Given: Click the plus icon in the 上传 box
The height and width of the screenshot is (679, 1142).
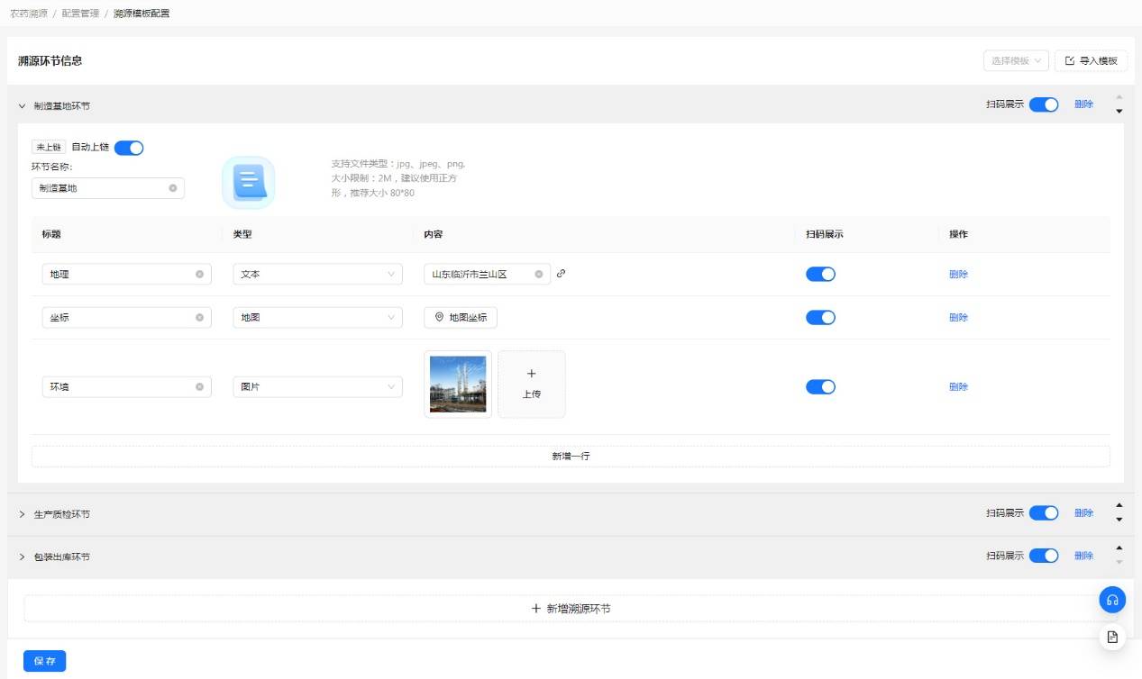Looking at the screenshot, I should point(532,374).
